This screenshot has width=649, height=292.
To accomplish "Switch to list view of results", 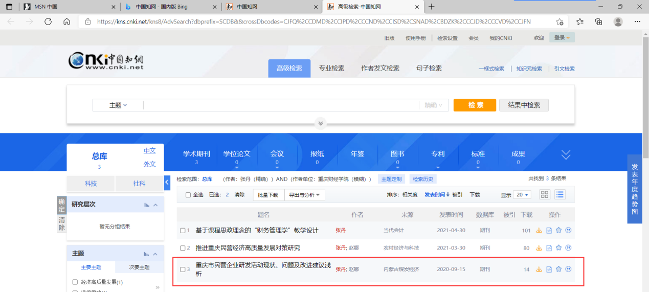I will 560,194.
